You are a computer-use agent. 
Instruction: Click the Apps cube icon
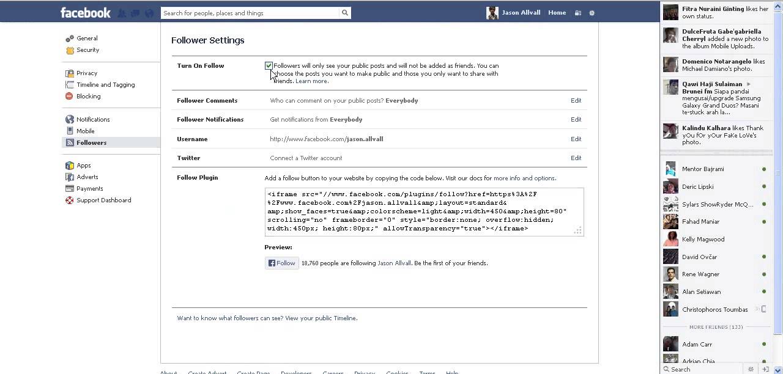[x=70, y=166]
